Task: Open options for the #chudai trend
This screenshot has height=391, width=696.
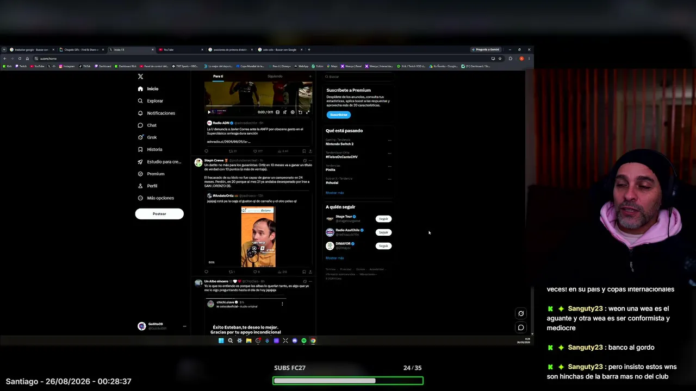Action: (x=389, y=179)
